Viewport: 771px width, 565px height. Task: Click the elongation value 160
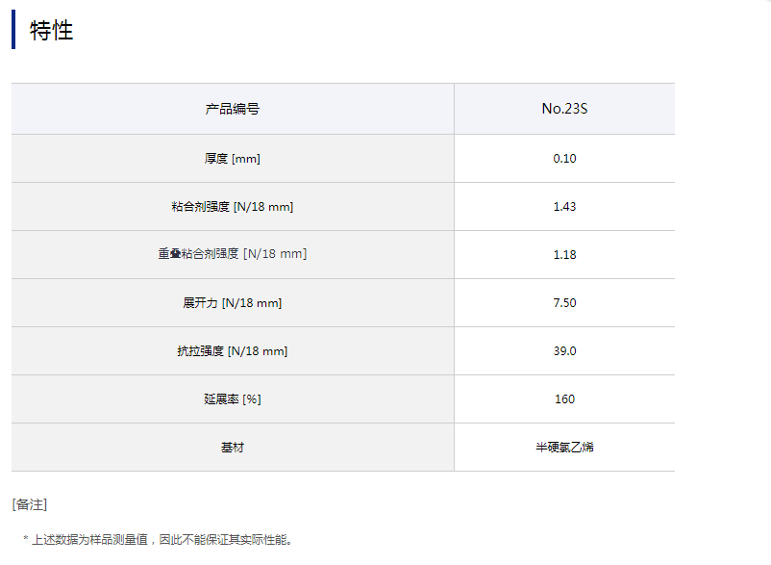click(564, 399)
